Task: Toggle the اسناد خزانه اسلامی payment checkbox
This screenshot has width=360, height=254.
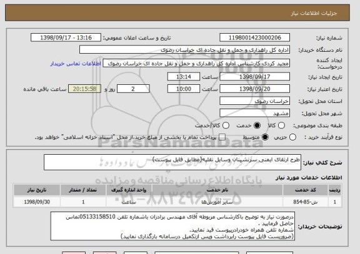Action: pos(222,137)
